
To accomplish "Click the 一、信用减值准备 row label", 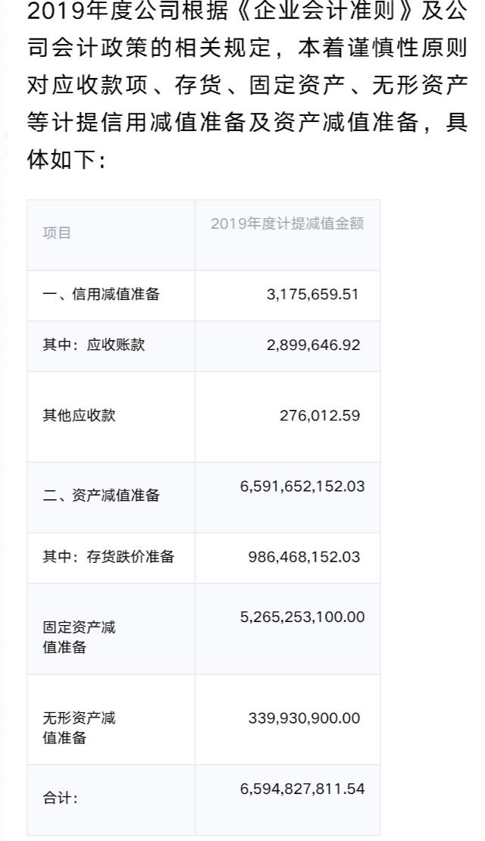I will pyautogui.click(x=101, y=295).
